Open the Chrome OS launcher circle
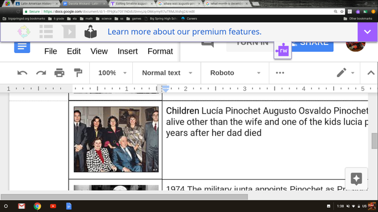The height and width of the screenshot is (212, 378). coord(6,206)
